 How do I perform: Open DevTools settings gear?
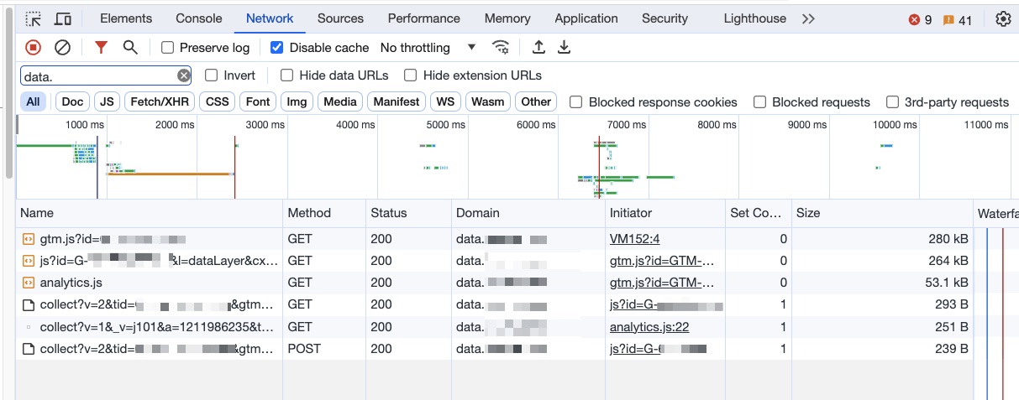[x=1003, y=19]
